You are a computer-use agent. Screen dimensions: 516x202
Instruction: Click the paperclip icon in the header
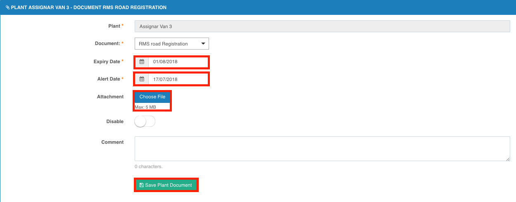pyautogui.click(x=8, y=7)
